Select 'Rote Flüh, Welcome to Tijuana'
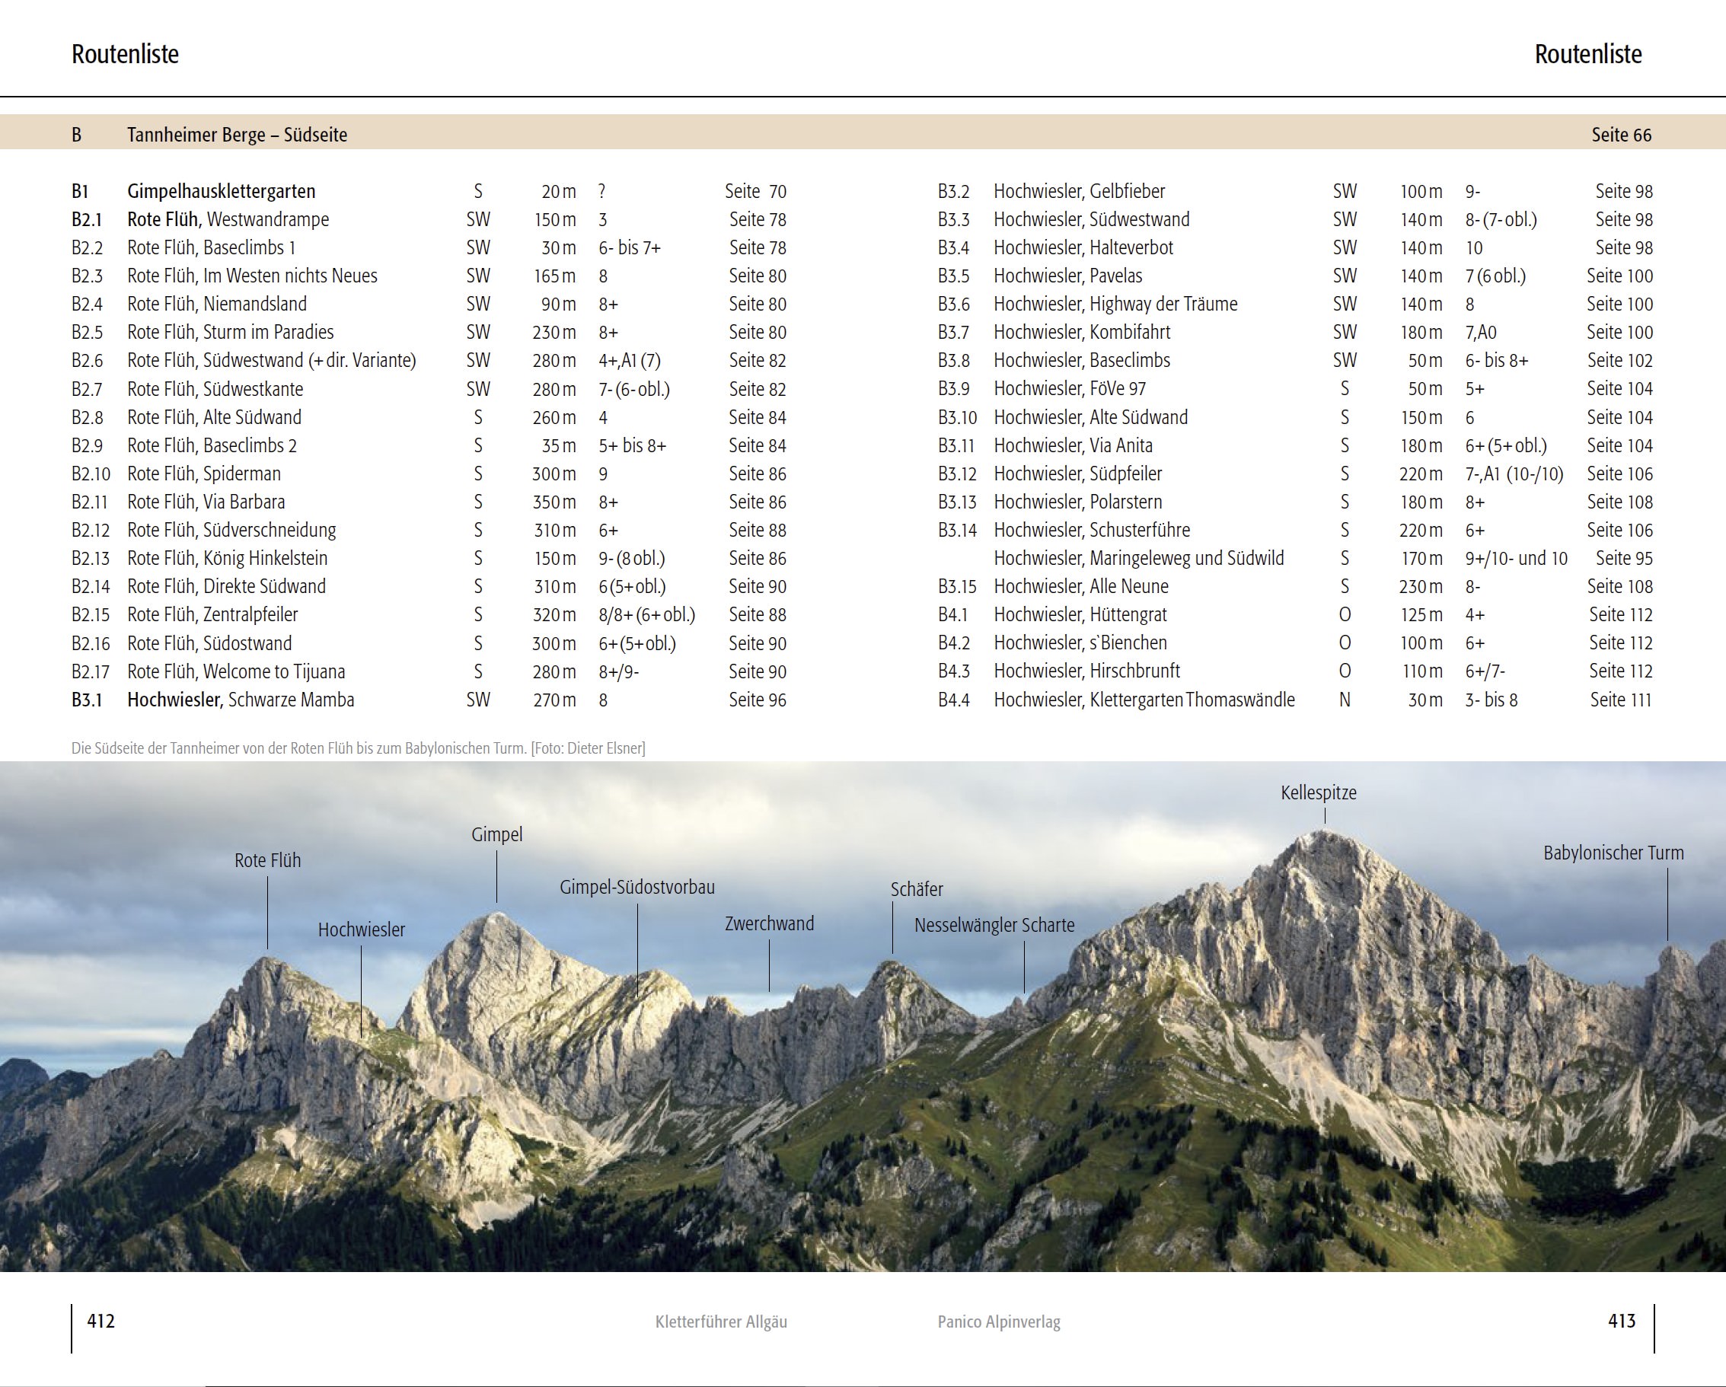The height and width of the screenshot is (1387, 1726). pos(236,671)
